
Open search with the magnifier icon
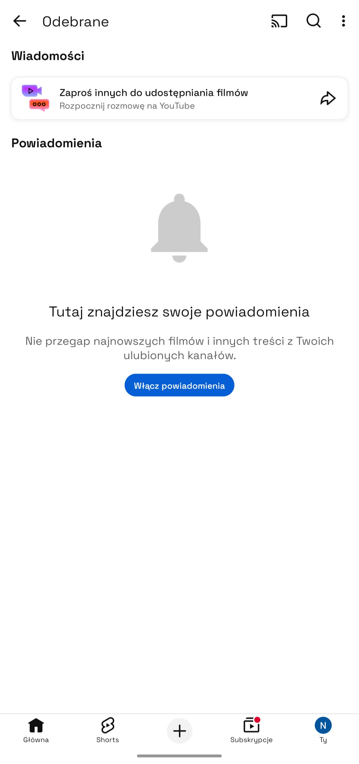click(313, 21)
